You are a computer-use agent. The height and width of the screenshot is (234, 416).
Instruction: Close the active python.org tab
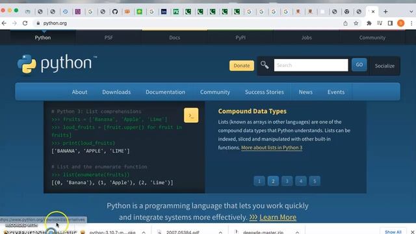[373, 12]
